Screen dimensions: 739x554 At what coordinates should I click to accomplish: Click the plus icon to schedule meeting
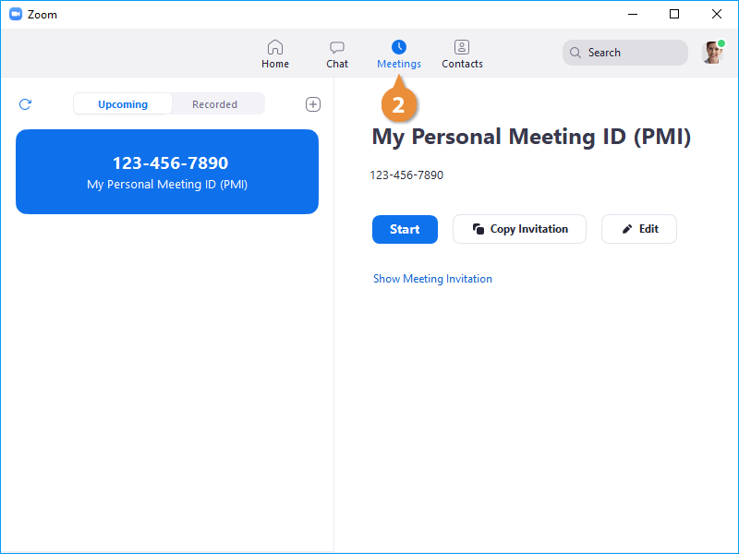(x=313, y=104)
